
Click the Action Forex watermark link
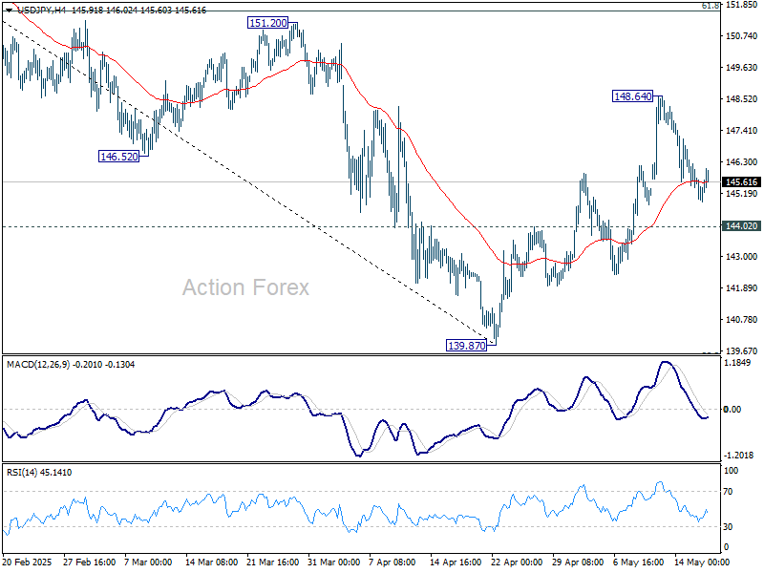(244, 287)
